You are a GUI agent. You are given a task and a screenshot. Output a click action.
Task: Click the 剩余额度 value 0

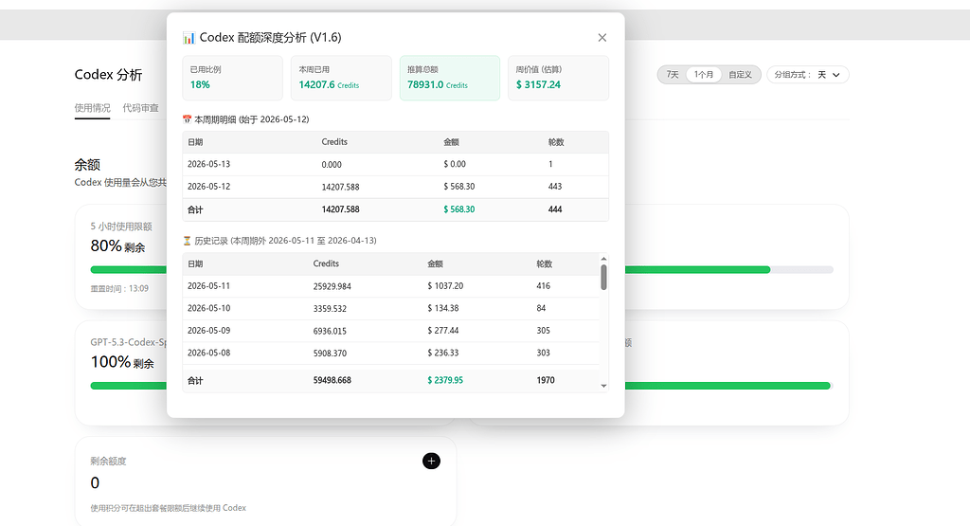tap(95, 482)
